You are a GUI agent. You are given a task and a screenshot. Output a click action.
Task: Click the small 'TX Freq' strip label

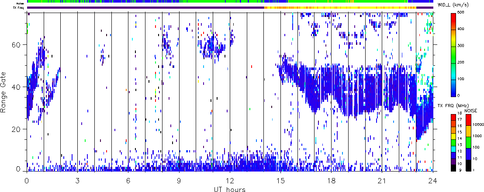(x=19, y=7)
